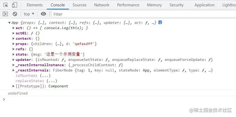Select the inspect element picker icon
This screenshot has height=117, width=236.
[x=6, y=5]
